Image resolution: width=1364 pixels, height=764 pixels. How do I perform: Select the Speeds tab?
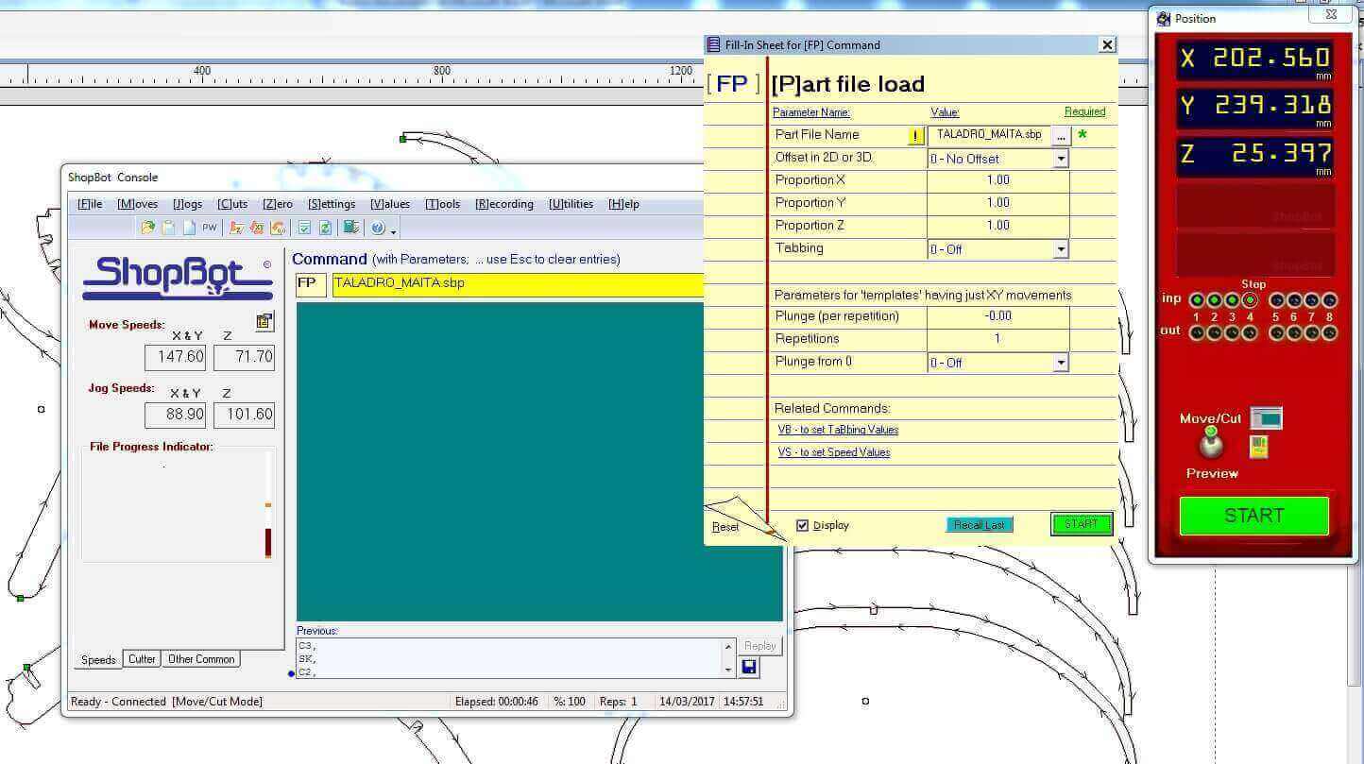(98, 660)
